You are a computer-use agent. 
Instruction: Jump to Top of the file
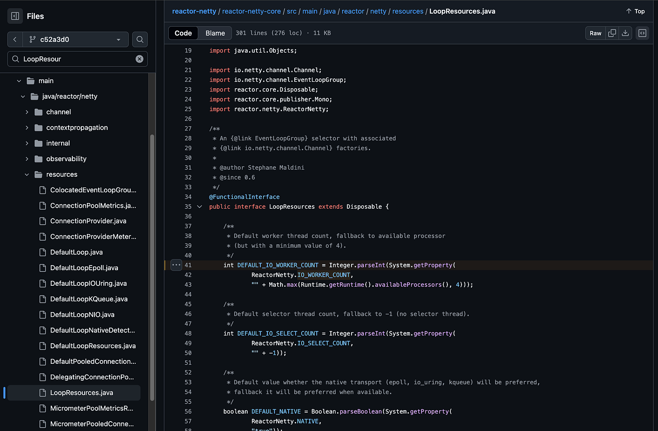click(635, 11)
